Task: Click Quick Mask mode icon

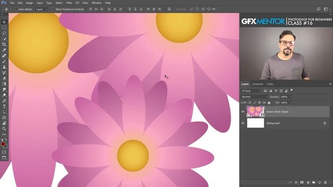Action: pyautogui.click(x=4, y=152)
